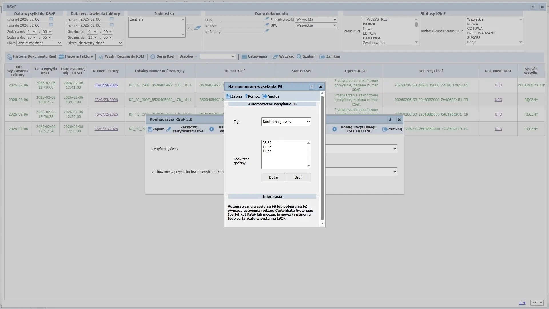Open Sposób wysyłki dropdown
Screen dimensions: 549x309
point(316,19)
